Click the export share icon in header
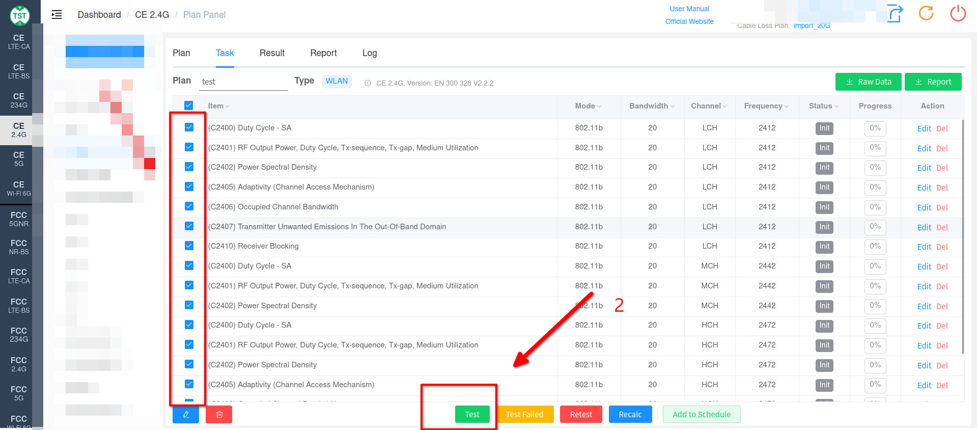The height and width of the screenshot is (430, 977). (895, 14)
